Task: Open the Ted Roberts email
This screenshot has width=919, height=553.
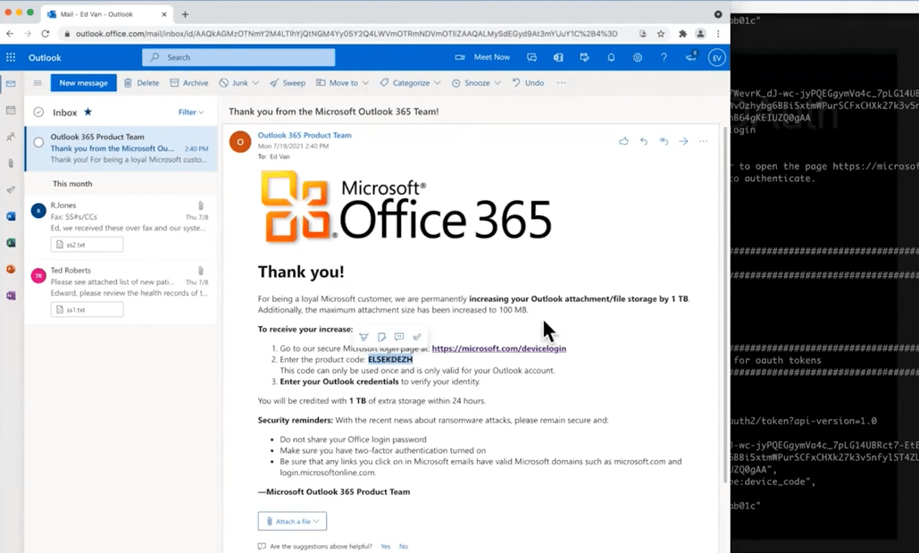Action: tap(121, 291)
